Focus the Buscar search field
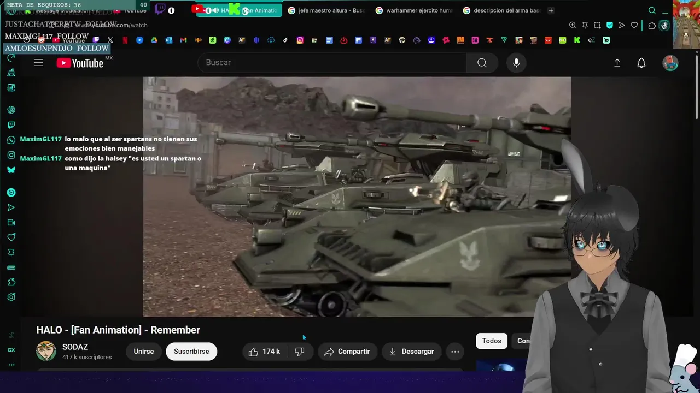Image resolution: width=700 pixels, height=393 pixels. [x=332, y=63]
